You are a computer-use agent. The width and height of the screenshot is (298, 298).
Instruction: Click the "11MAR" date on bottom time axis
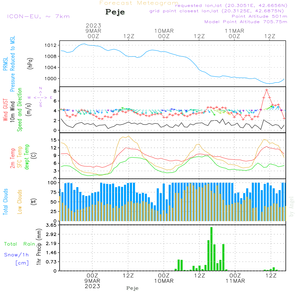pos(235,281)
